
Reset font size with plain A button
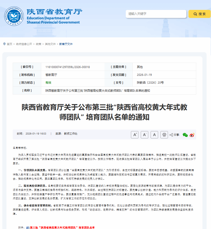154,134
